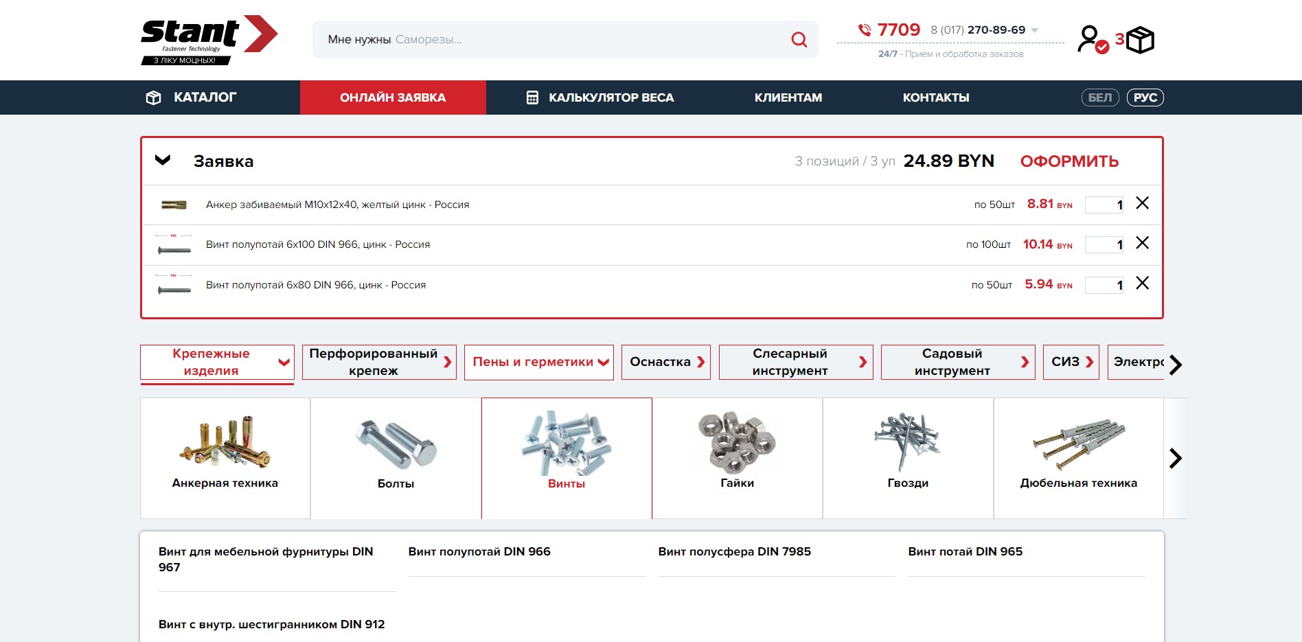The height and width of the screenshot is (642, 1302).
Task: Expand Пены и герметики dropdown
Action: 603,363
